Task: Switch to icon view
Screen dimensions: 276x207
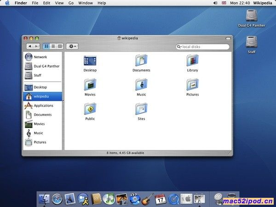Action: tap(46, 46)
